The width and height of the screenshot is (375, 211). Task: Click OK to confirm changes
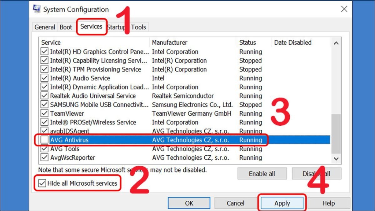189,203
